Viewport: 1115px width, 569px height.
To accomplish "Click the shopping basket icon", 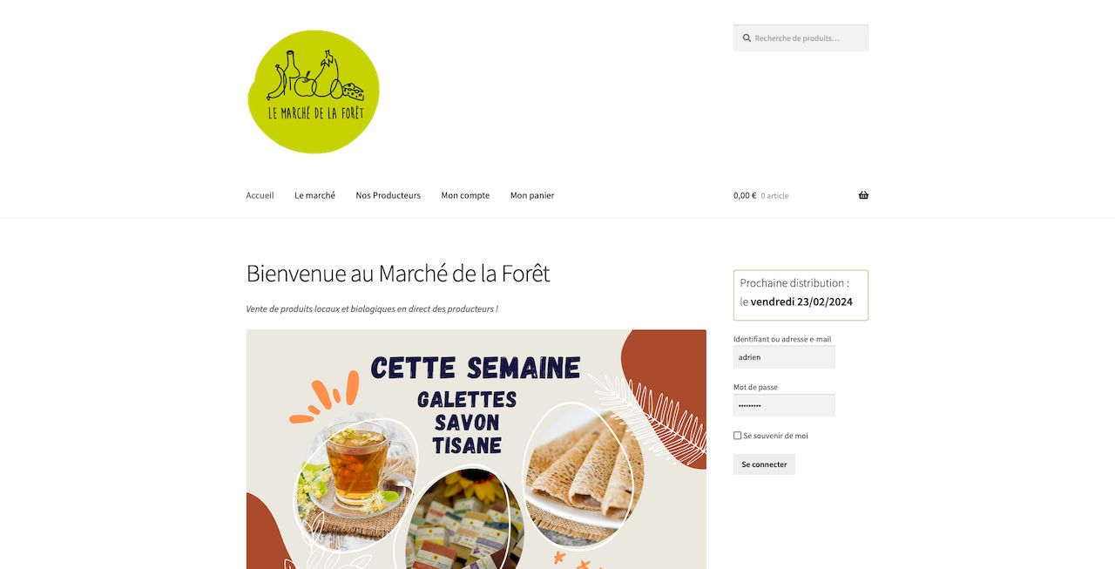I will click(x=863, y=195).
